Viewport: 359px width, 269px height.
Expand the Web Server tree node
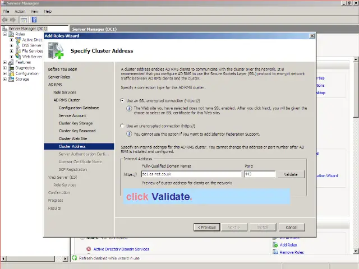[11, 57]
